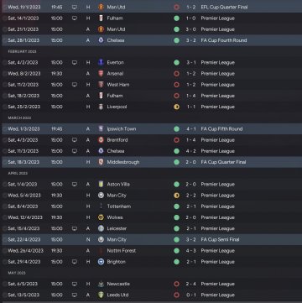
Task: Open the 4 - 3 score against Nottm Forest
Action: click(x=191, y=251)
